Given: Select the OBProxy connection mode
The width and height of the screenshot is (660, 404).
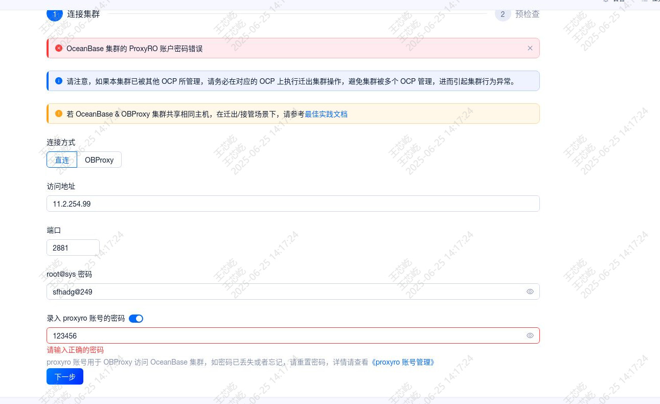Looking at the screenshot, I should (99, 160).
